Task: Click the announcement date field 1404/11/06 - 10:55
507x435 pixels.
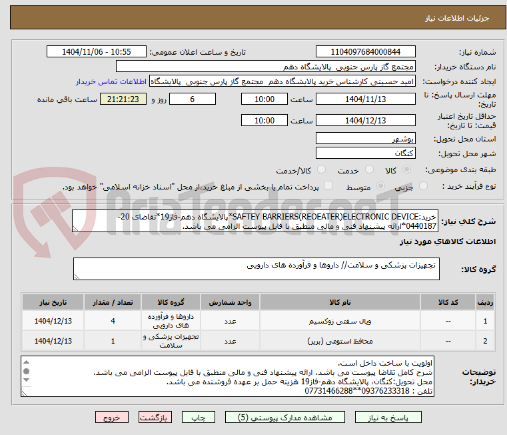Action: [97, 52]
